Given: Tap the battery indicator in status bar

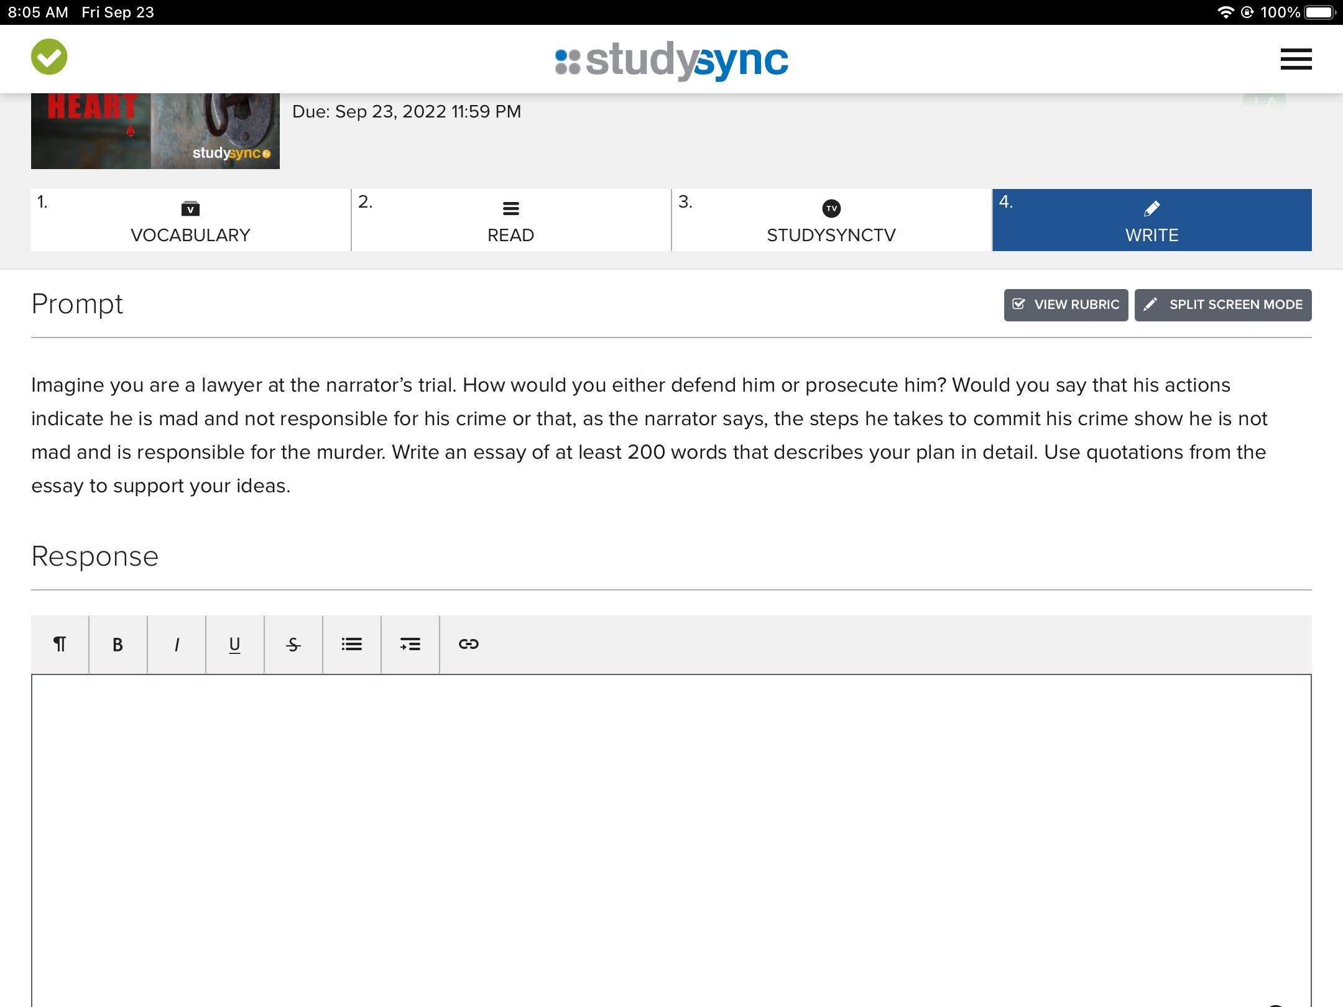Looking at the screenshot, I should [1319, 12].
